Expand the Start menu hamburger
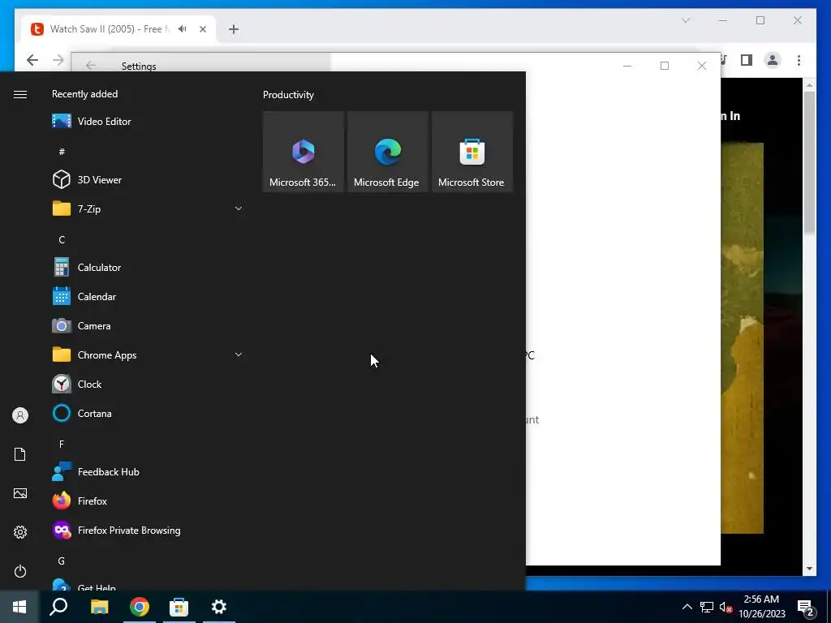This screenshot has height=623, width=831. (x=20, y=94)
